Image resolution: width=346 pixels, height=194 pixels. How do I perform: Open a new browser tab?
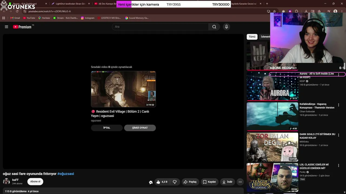(267, 4)
